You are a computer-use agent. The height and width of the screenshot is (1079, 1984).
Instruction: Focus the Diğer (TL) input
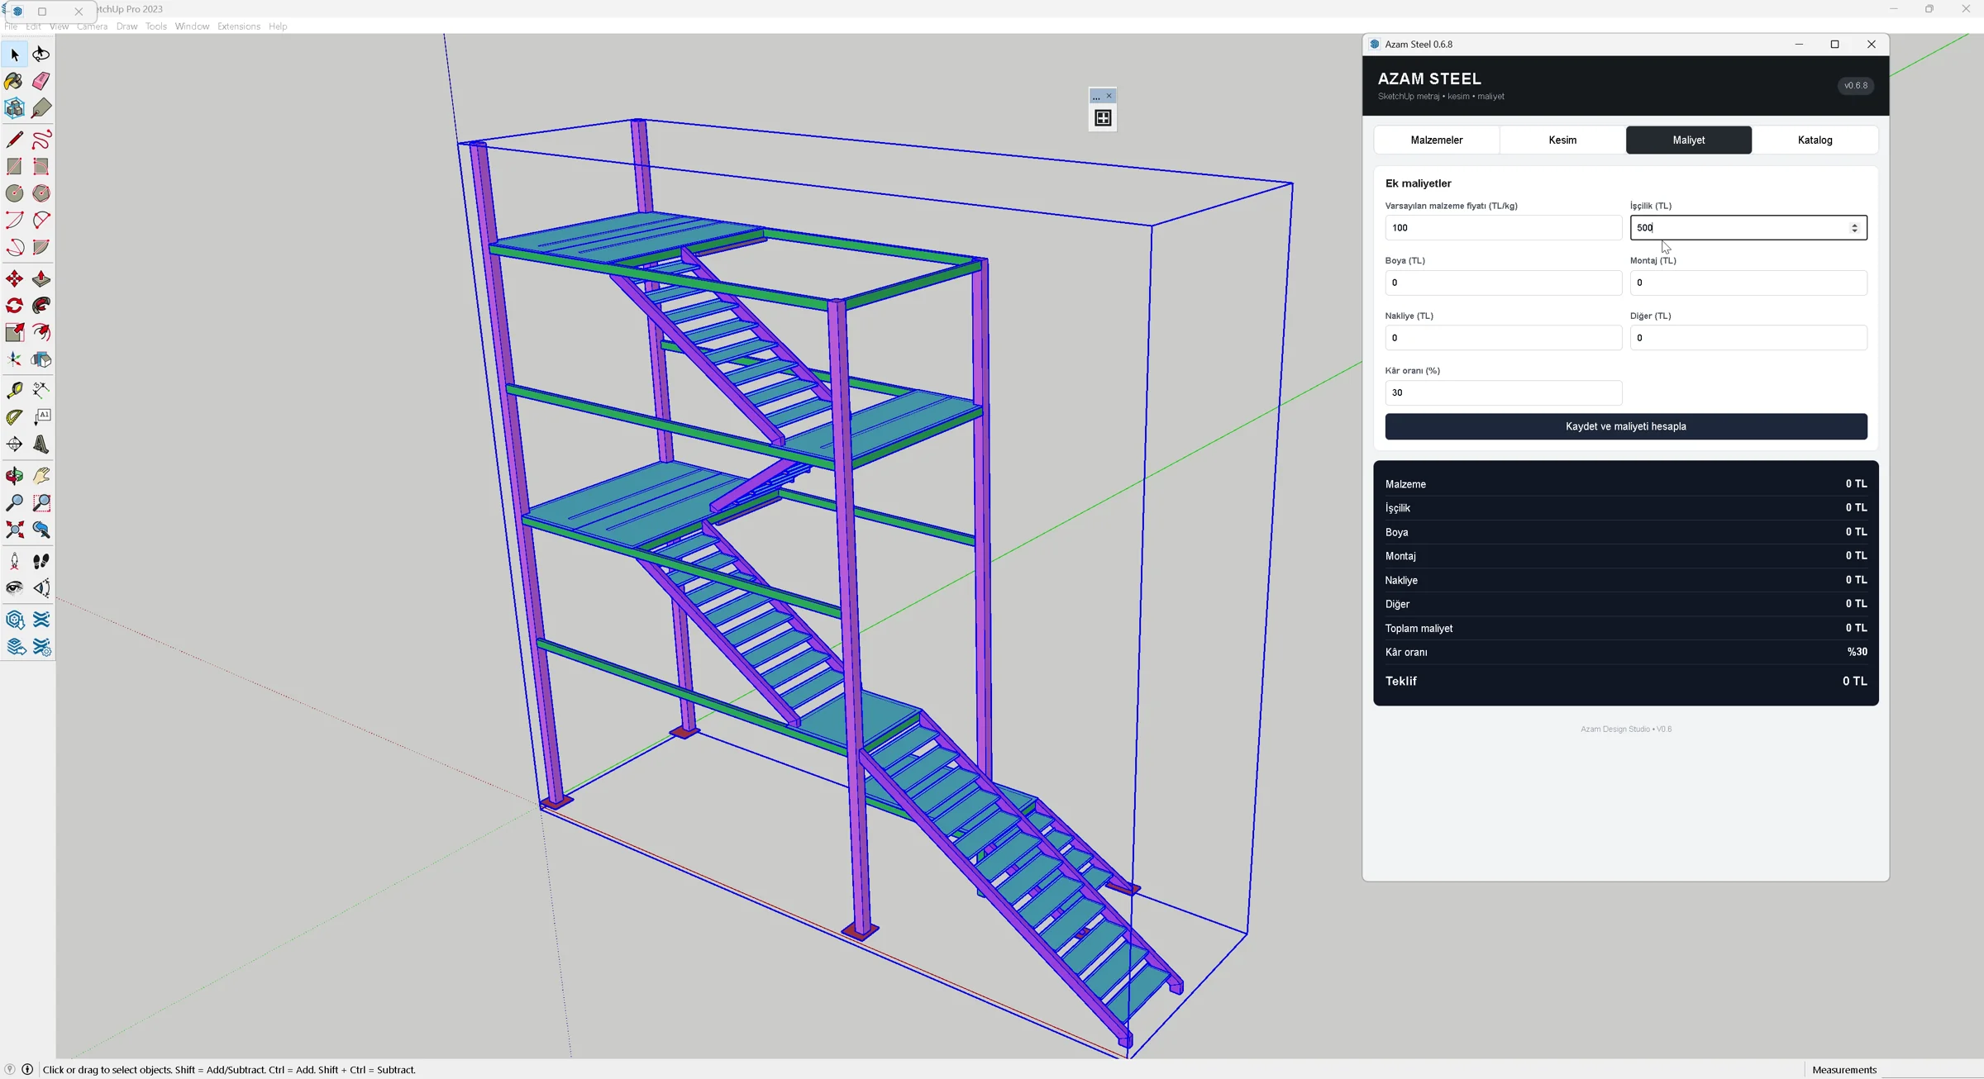point(1748,338)
